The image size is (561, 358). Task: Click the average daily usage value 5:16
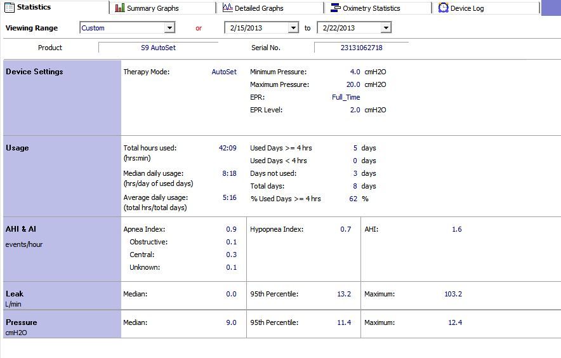229,197
